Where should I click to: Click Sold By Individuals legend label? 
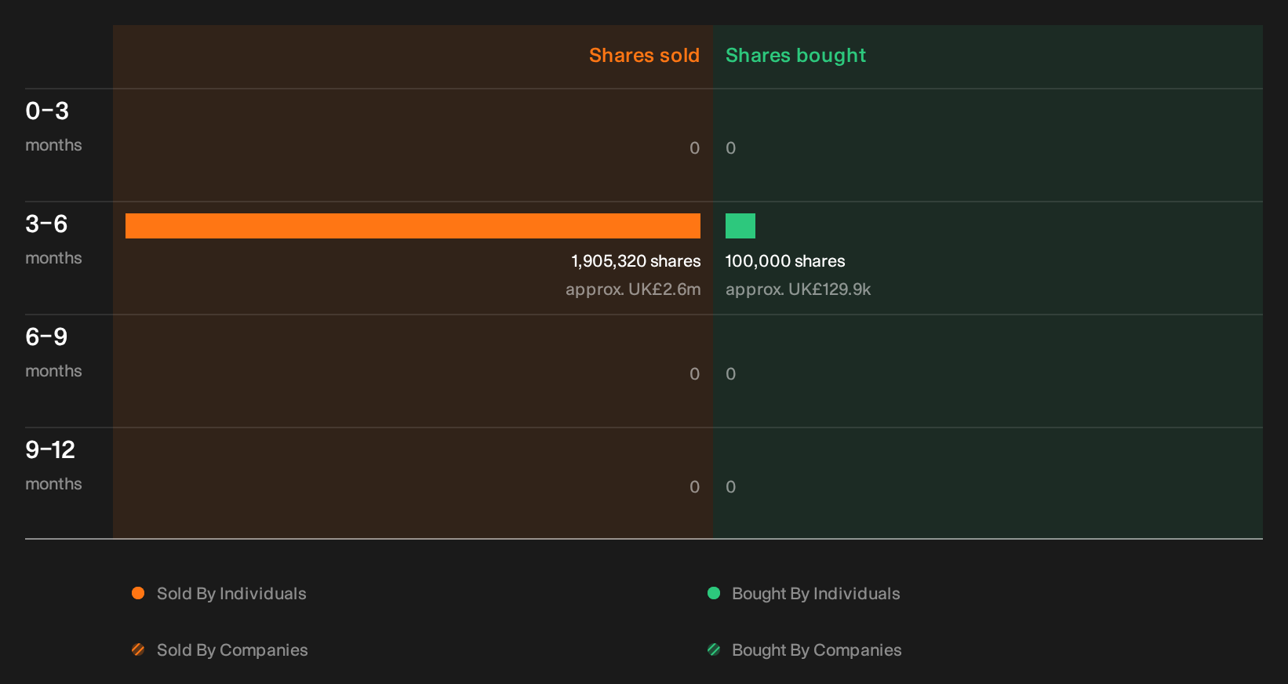[x=231, y=594]
